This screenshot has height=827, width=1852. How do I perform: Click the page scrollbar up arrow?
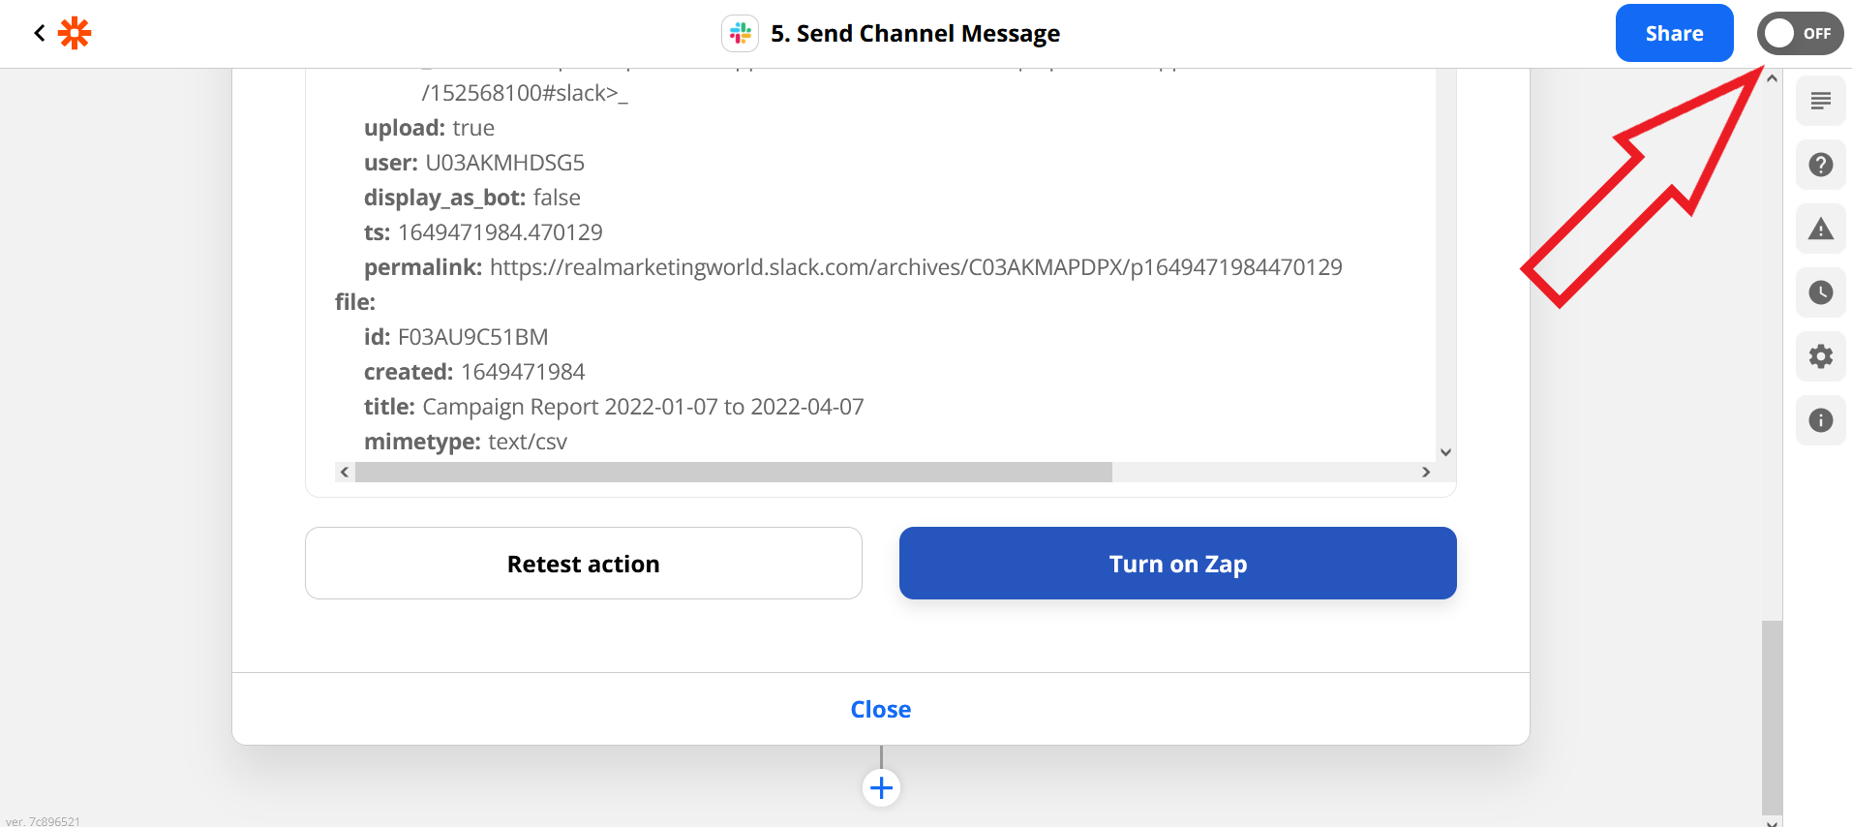1772,78
